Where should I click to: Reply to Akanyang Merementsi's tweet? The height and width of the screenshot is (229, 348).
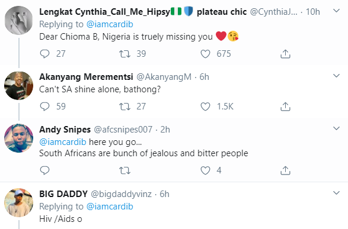(x=44, y=107)
